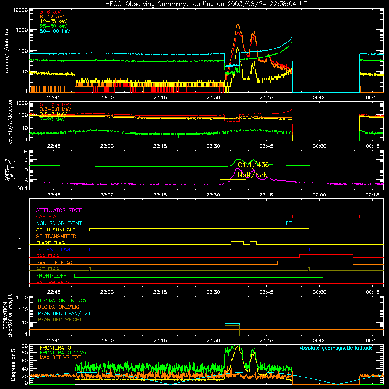
Task: Click 23:30 tick under the top keV panel
Action: point(213,98)
